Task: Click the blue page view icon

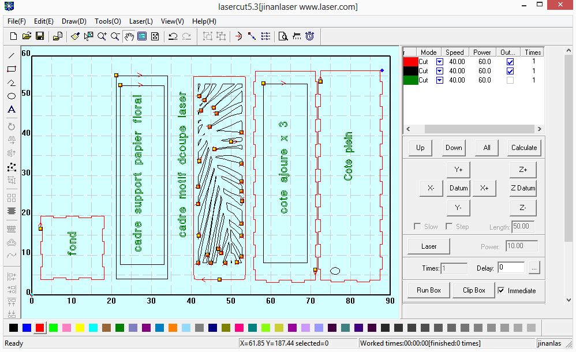Action: 142,36
